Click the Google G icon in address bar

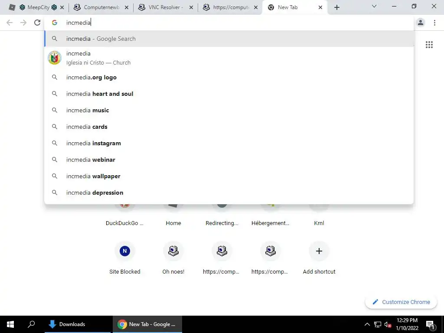[55, 23]
